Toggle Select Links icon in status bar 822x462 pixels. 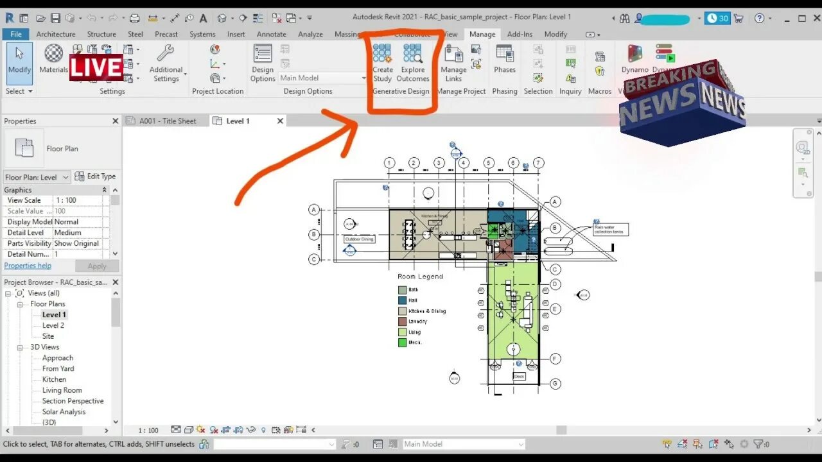coord(667,444)
